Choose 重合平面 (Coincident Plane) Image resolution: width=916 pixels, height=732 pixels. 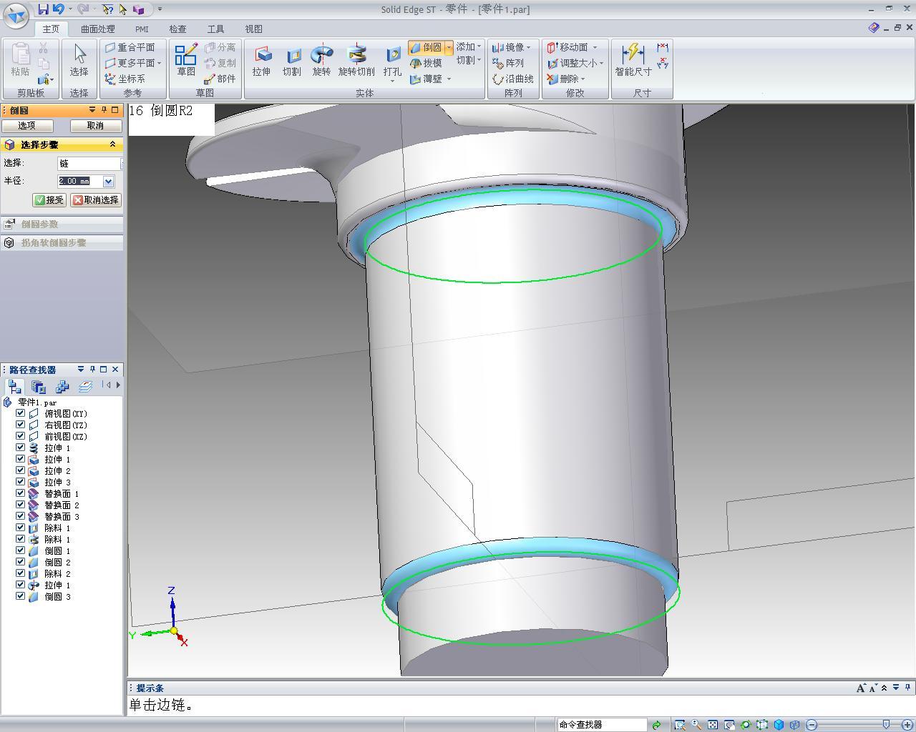coord(130,47)
